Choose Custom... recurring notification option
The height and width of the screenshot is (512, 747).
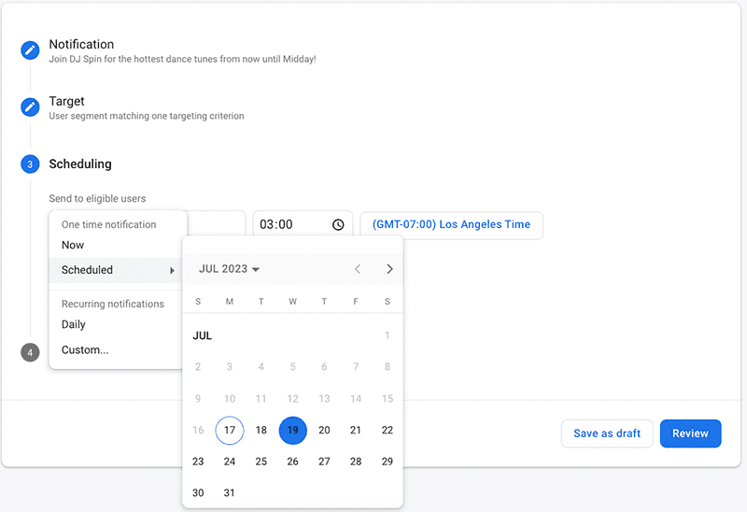pyautogui.click(x=85, y=350)
